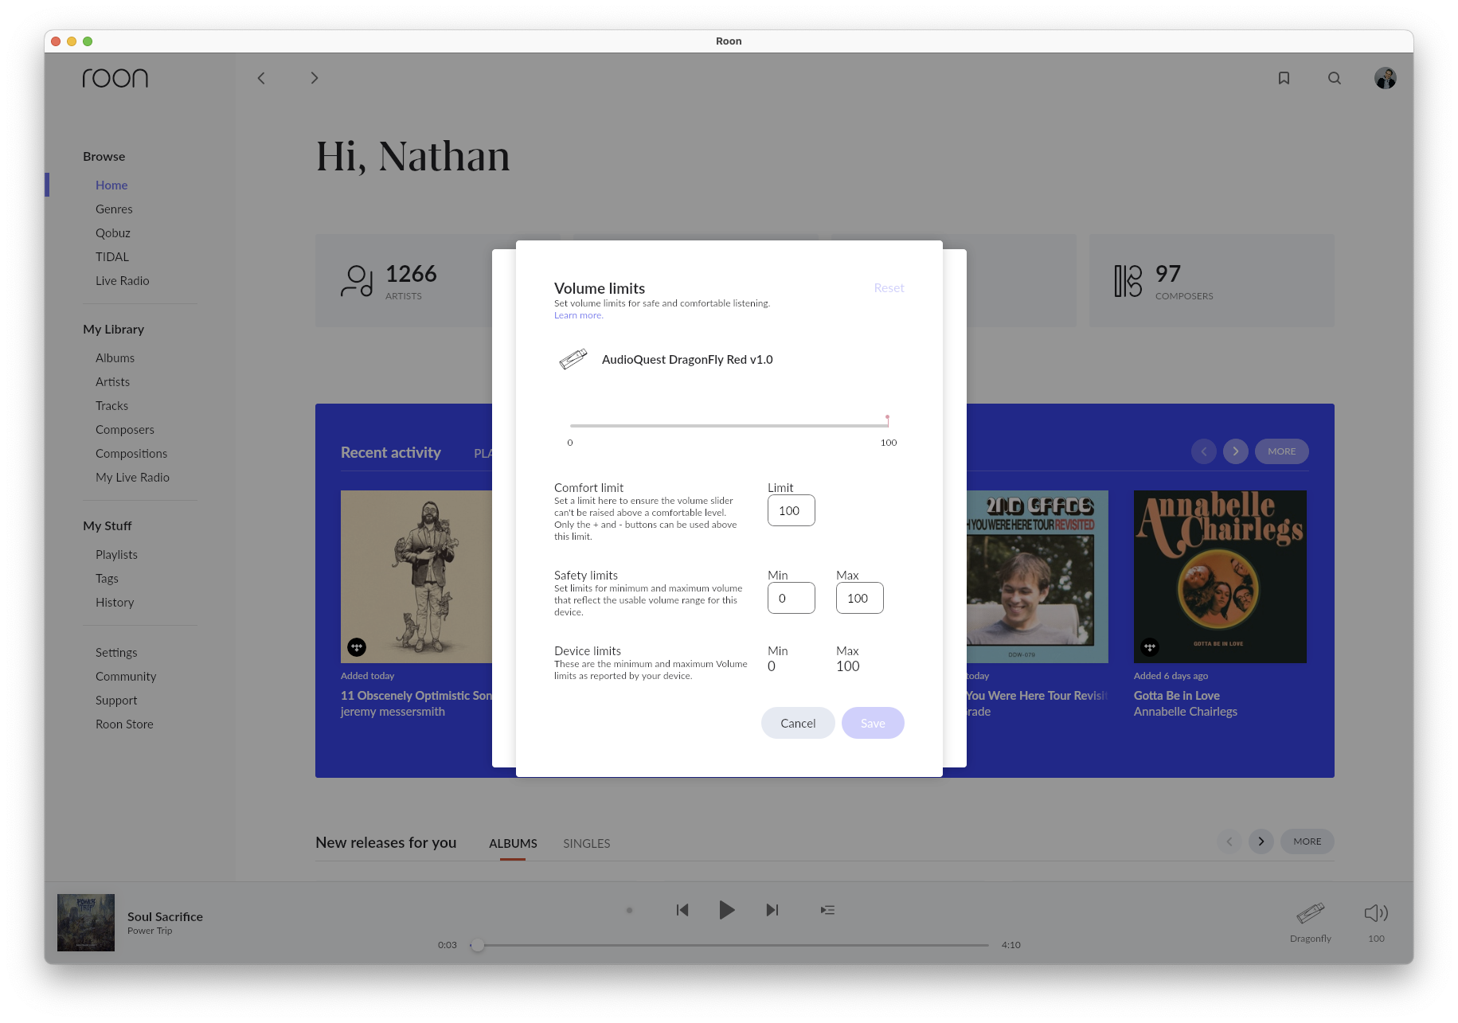Open Tracks in My Library
Viewport: 1458px width, 1023px height.
click(x=111, y=405)
